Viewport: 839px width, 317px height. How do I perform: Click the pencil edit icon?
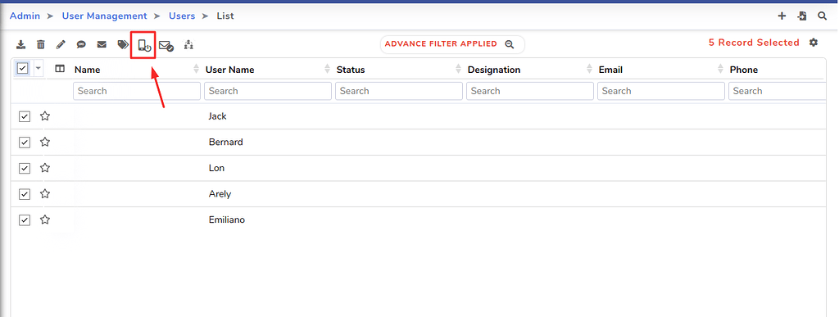[61, 45]
